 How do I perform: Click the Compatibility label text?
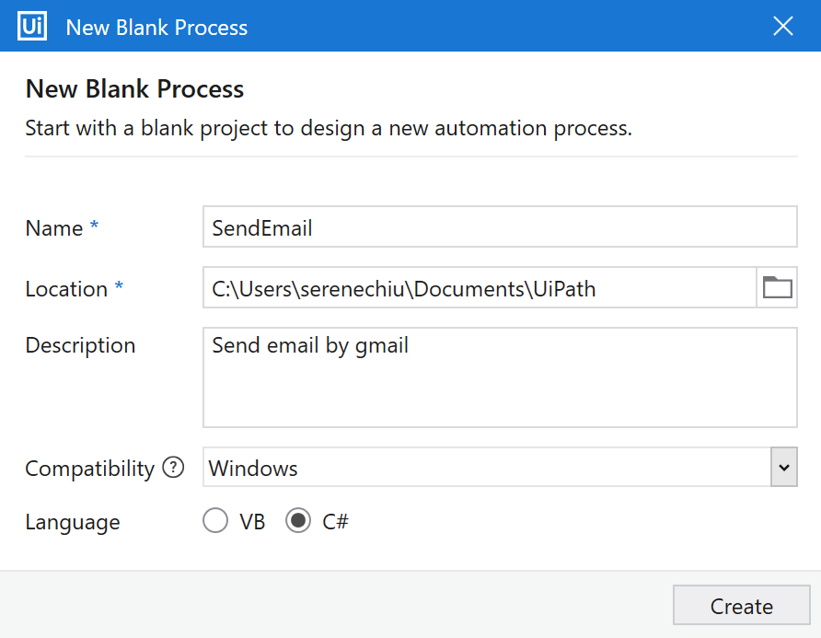89,468
